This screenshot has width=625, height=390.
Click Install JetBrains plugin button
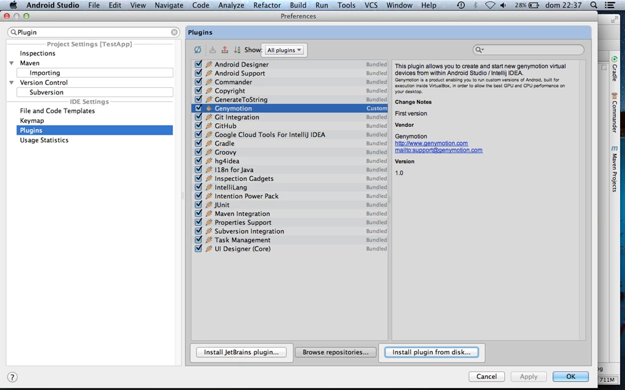(241, 352)
